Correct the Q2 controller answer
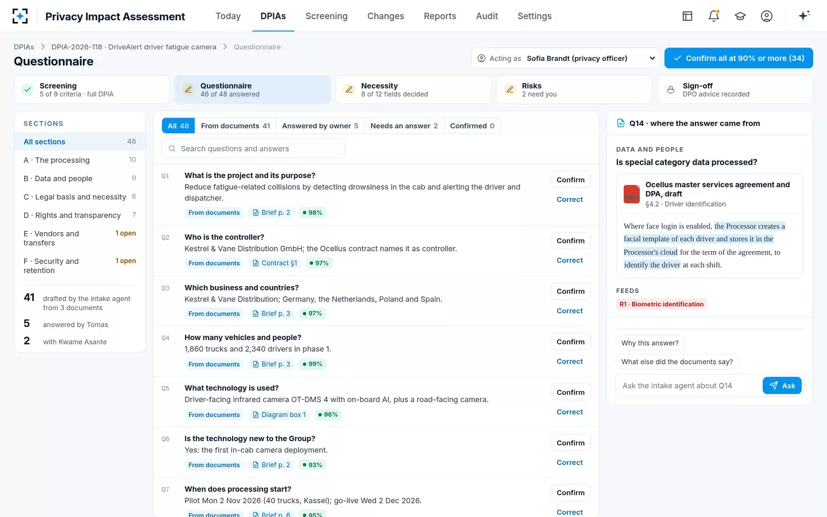The height and width of the screenshot is (517, 827). (570, 260)
